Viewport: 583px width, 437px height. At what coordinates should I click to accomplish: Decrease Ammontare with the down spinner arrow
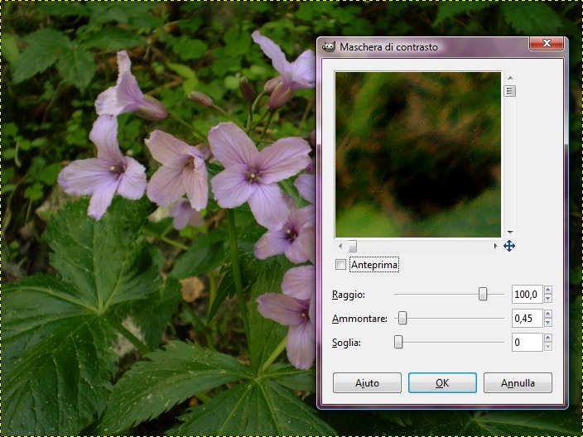tap(547, 323)
